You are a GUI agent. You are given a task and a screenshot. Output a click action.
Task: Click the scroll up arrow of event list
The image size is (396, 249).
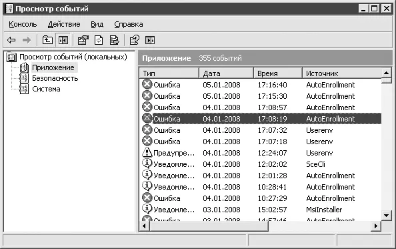coord(386,73)
